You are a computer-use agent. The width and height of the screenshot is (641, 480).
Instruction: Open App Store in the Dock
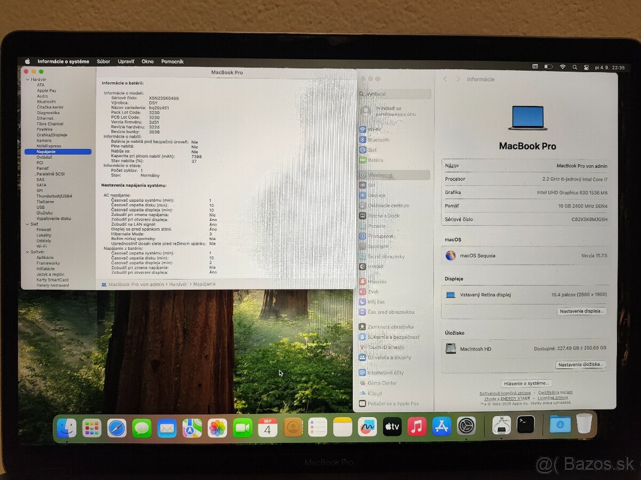tap(442, 426)
